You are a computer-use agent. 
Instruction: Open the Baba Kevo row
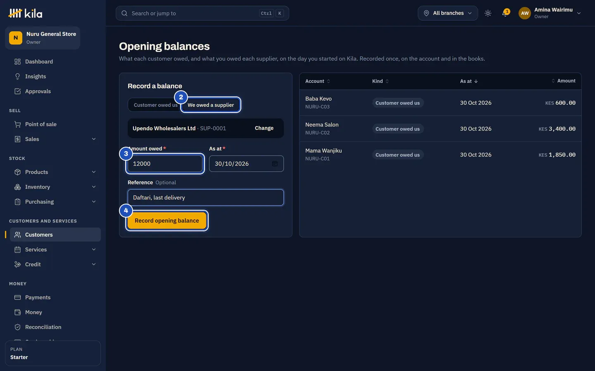[x=440, y=103]
